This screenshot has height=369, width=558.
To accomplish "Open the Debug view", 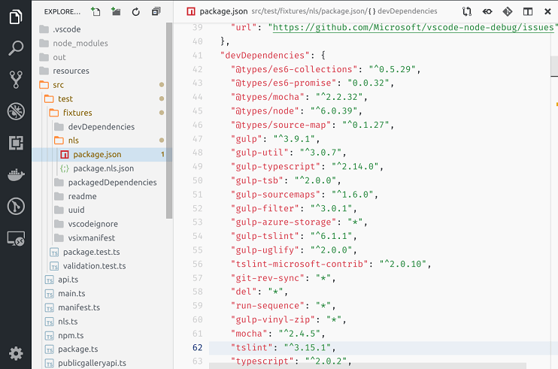I will [x=16, y=112].
